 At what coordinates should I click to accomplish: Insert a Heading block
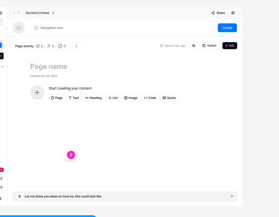click(x=93, y=98)
